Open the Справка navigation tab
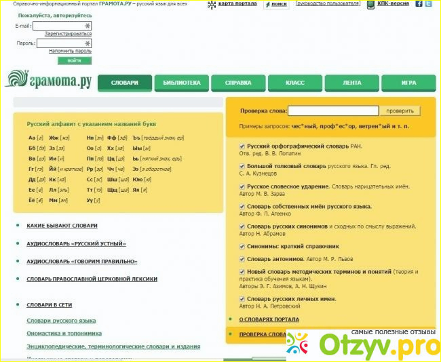 pos(238,83)
